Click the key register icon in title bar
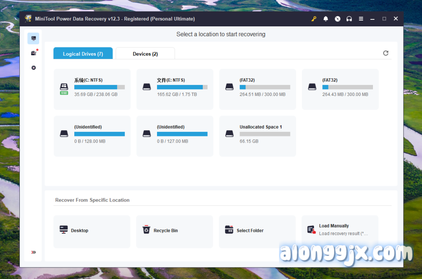The width and height of the screenshot is (422, 279). point(314,19)
